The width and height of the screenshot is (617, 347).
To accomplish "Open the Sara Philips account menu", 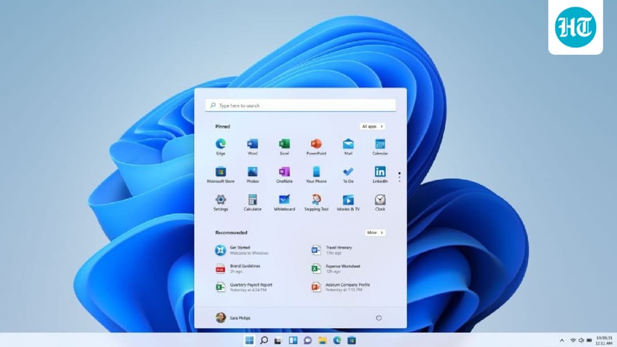I will tap(234, 318).
